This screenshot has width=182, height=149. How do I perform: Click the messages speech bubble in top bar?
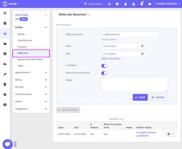point(150,4)
